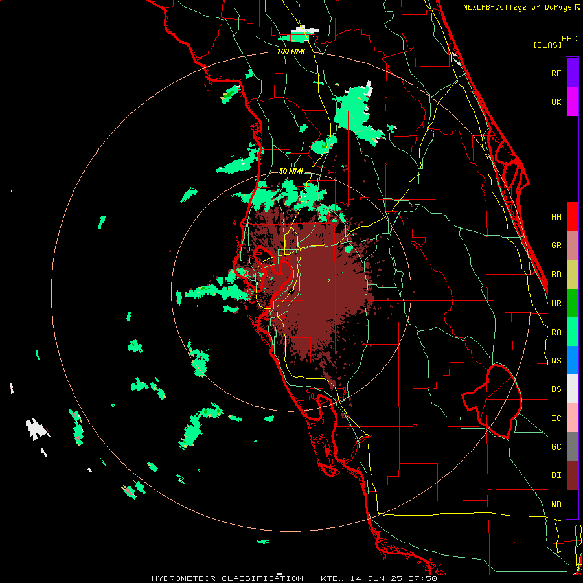Click the [CLAS] legend heading

coord(547,45)
